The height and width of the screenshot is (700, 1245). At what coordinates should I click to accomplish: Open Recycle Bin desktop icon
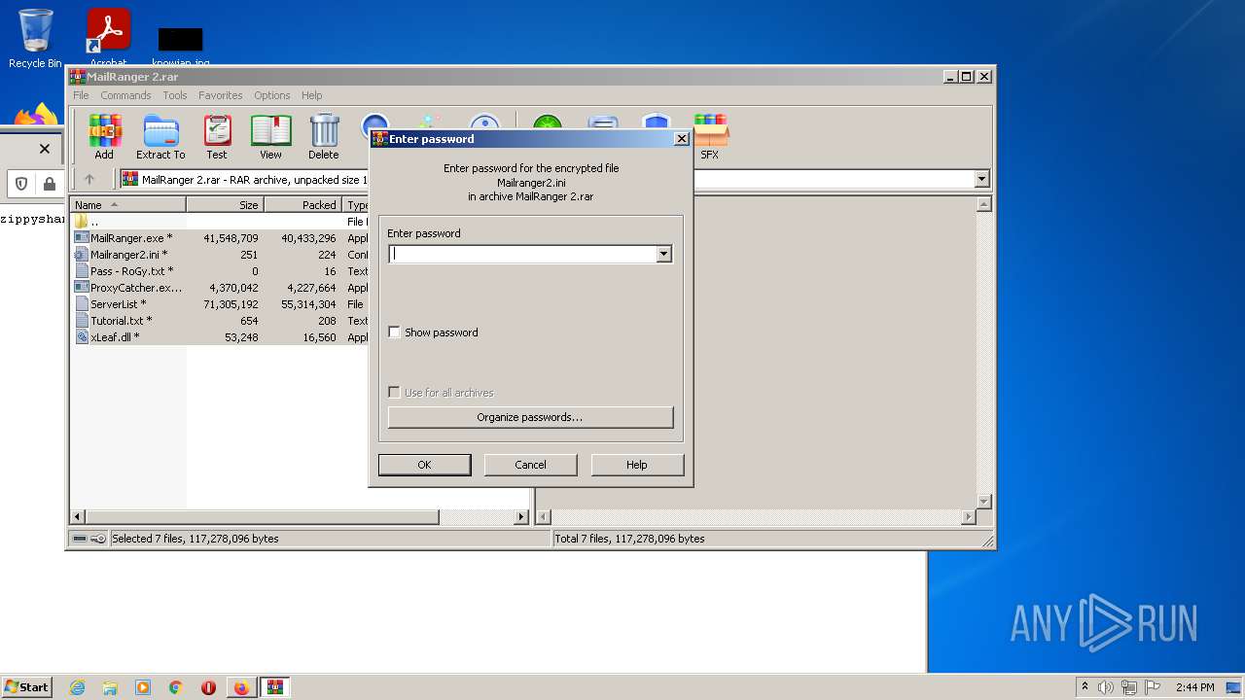[35, 39]
